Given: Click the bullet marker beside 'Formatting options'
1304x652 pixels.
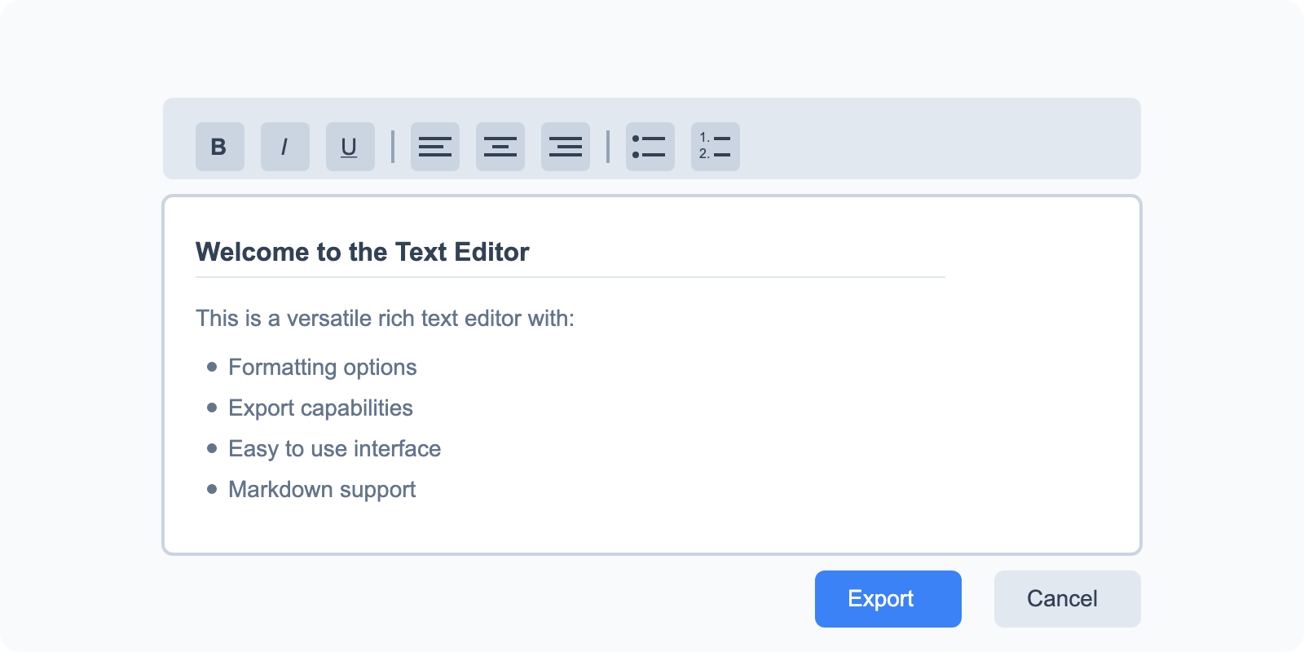Looking at the screenshot, I should click(211, 367).
